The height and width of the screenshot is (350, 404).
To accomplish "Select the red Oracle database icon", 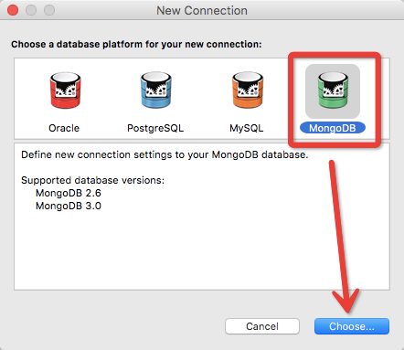I will (65, 90).
